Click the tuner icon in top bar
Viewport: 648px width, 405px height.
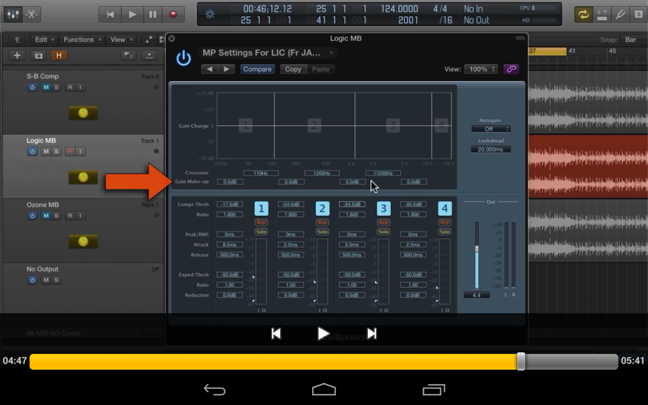coord(620,14)
